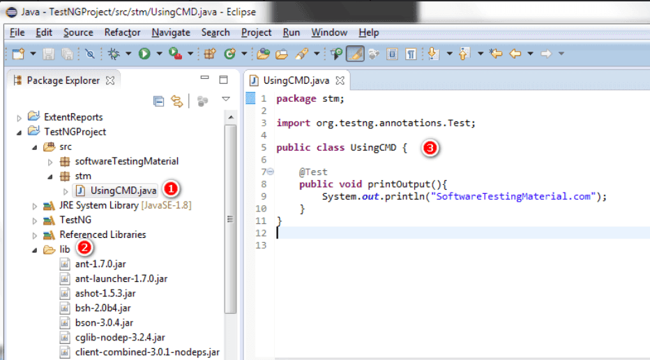This screenshot has height=360, width=650.
Task: Expand the ExtentReports project node
Action: point(20,117)
